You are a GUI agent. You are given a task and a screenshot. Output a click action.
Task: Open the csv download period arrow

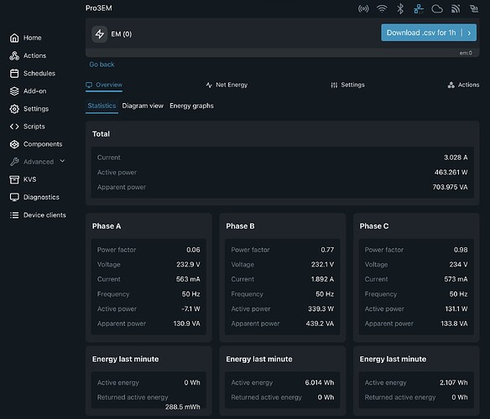pyautogui.click(x=469, y=33)
